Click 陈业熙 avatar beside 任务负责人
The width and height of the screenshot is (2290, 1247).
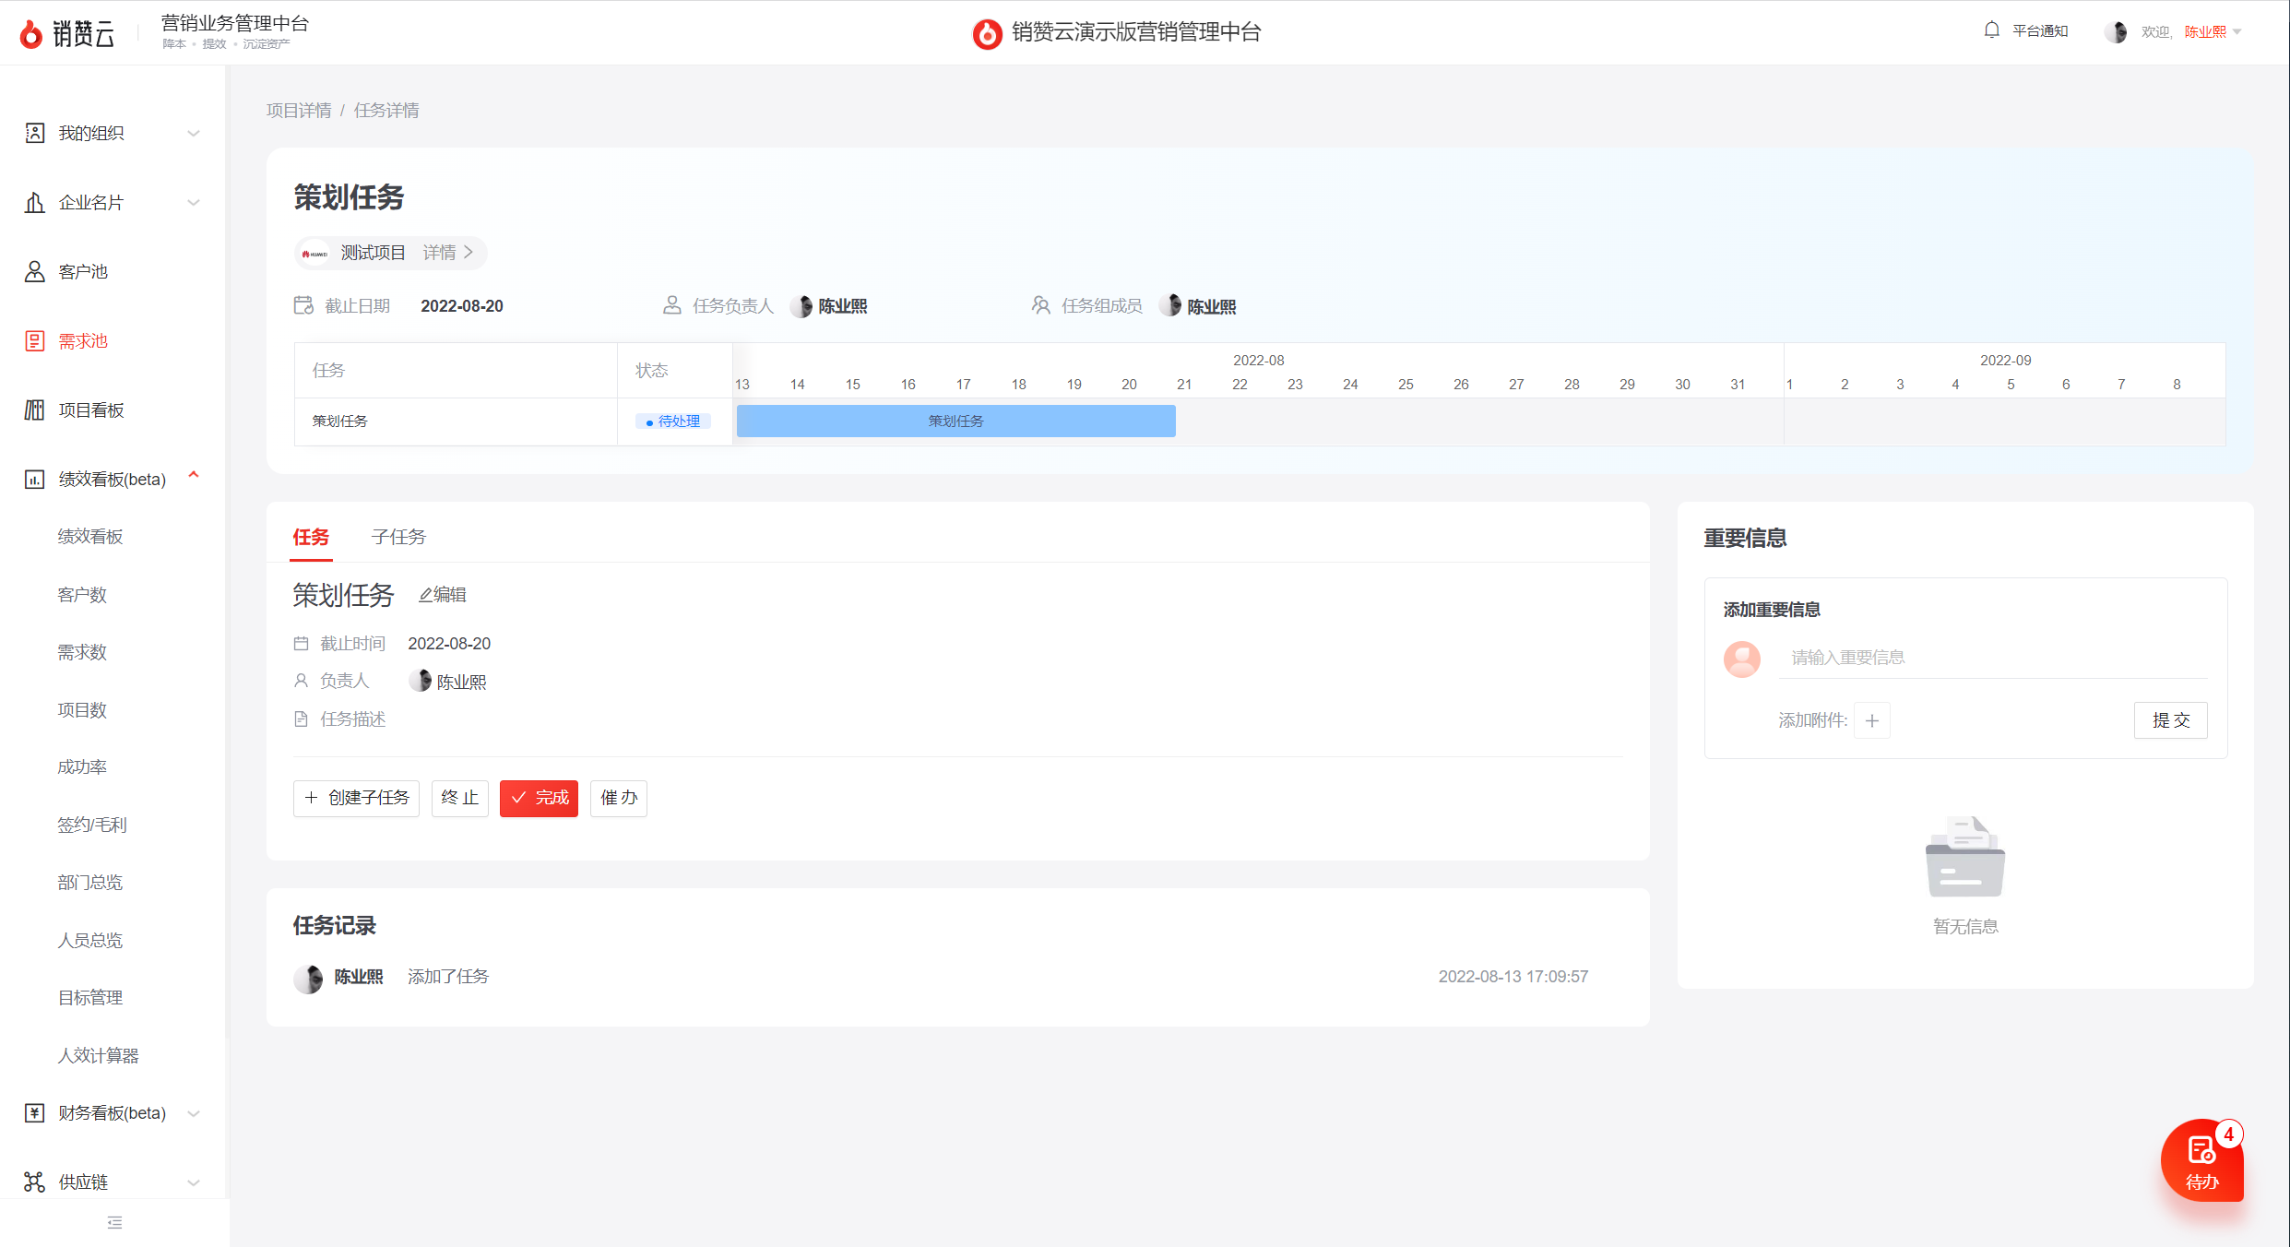801,306
